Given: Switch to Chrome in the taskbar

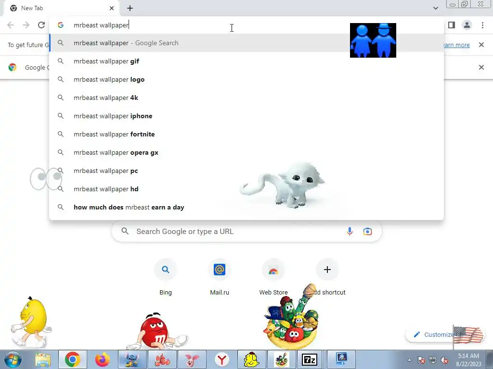Looking at the screenshot, I should [73, 359].
